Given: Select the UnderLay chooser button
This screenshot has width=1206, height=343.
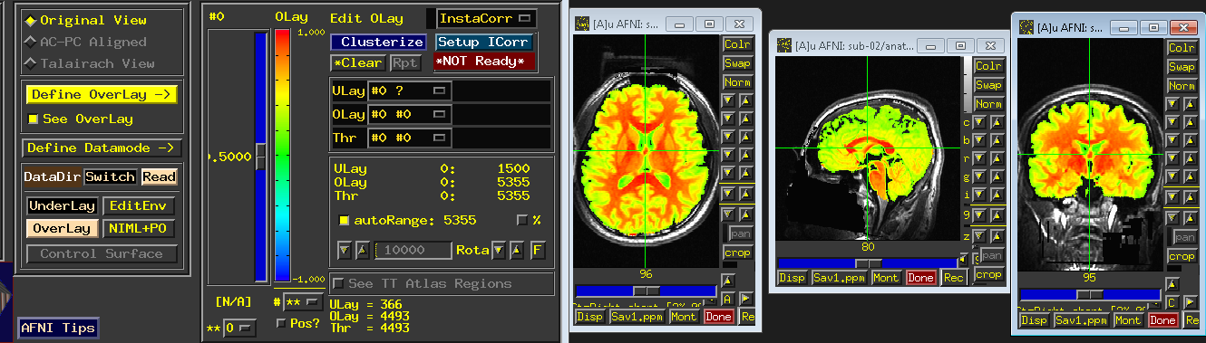Looking at the screenshot, I should pyautogui.click(x=62, y=205).
